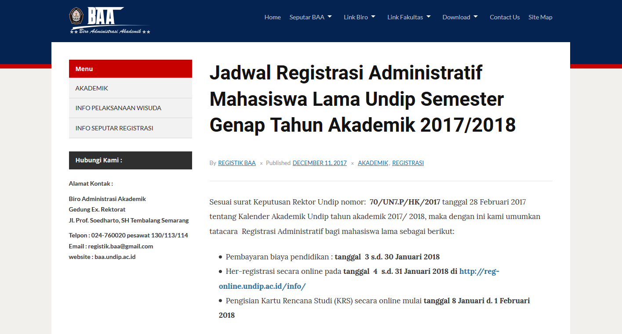Image resolution: width=622 pixels, height=334 pixels.
Task: Click the registik.baa@gmail.com email text
Action: tap(120, 246)
